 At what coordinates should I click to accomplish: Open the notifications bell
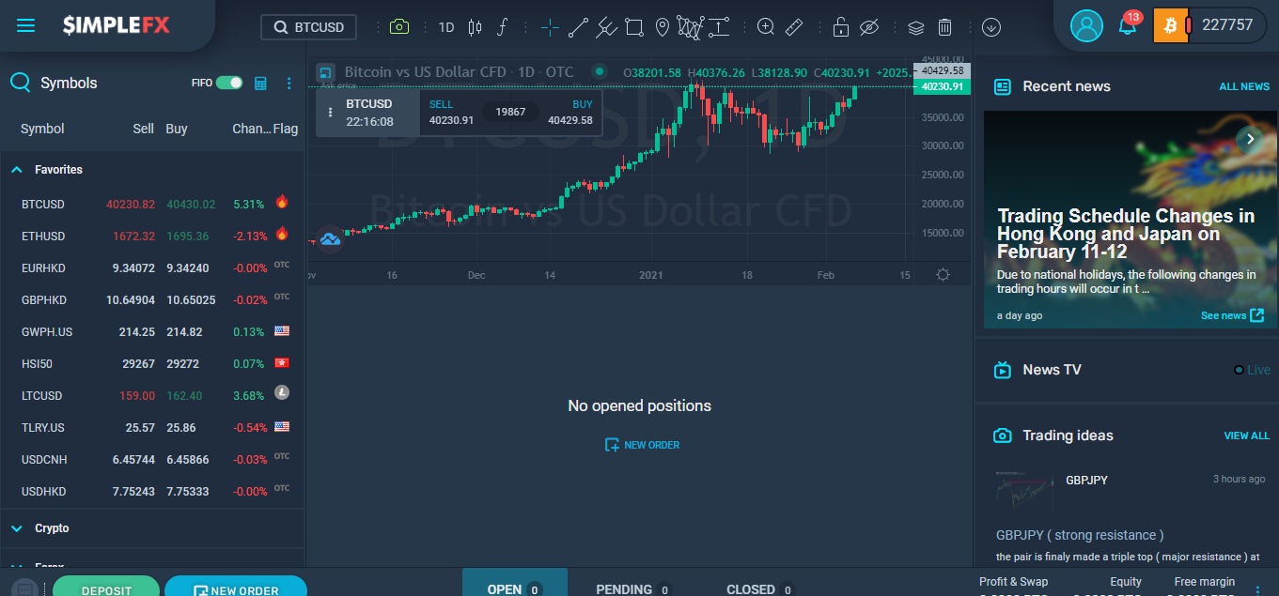[x=1127, y=26]
